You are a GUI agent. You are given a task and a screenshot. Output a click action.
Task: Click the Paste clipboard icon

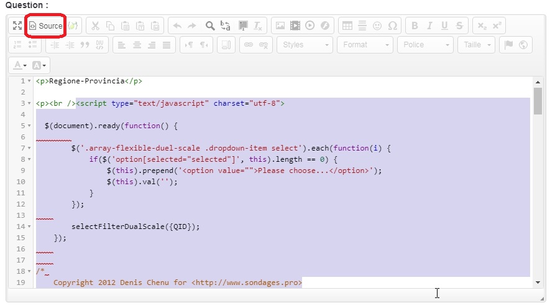[125, 26]
